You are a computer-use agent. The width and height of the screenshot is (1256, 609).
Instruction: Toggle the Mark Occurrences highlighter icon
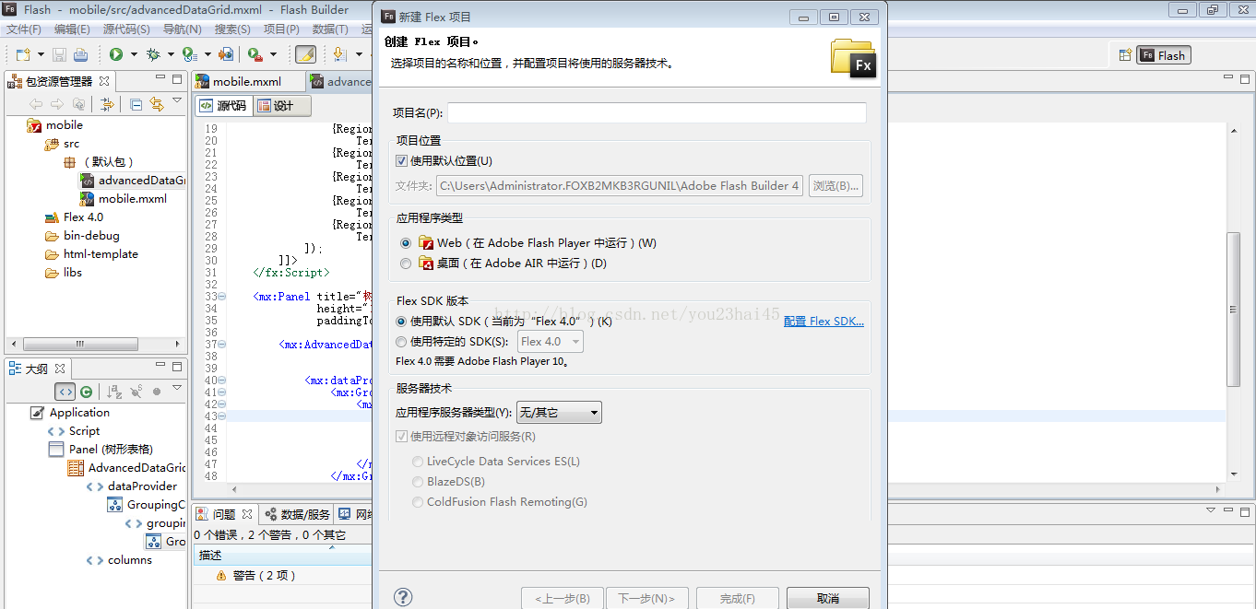(305, 55)
